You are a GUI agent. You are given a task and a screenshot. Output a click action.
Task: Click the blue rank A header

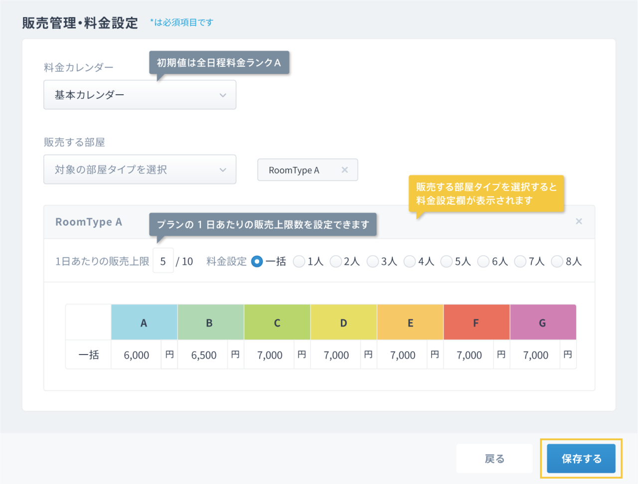click(x=144, y=323)
